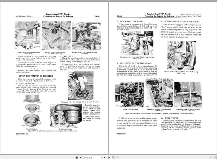Viewport: 217px width, 159px height.
Task: Go to the previous page
Action: pos(81,158)
